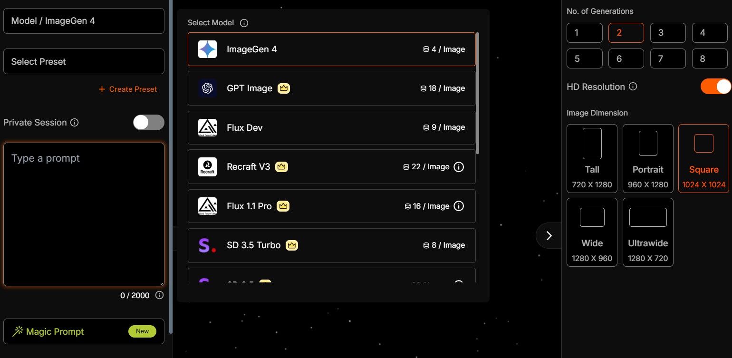Click the Magic Prompt button
Screen dimensions: 732x358
84,331
